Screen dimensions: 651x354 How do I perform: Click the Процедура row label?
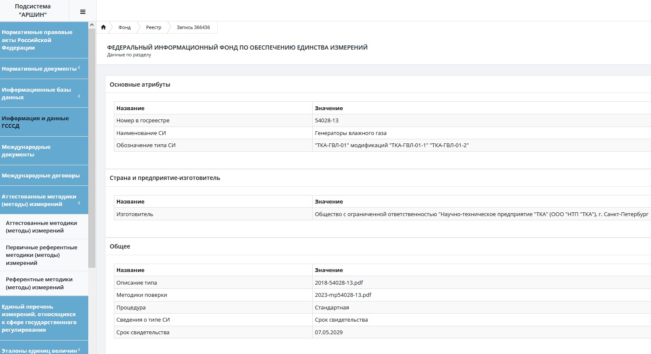pyautogui.click(x=131, y=307)
